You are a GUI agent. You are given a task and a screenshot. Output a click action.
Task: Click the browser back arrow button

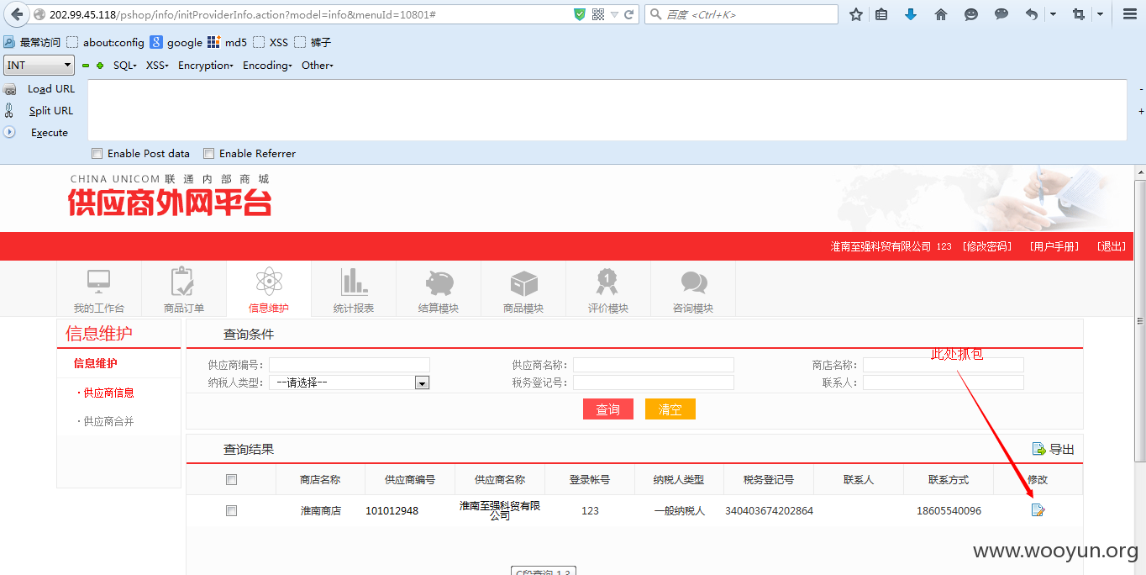17,14
